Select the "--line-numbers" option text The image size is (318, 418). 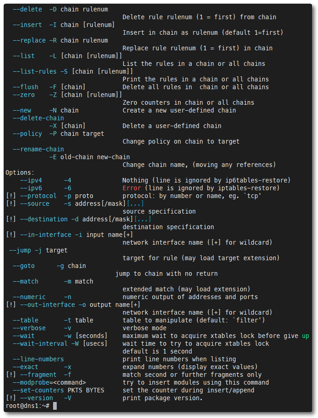click(38, 359)
